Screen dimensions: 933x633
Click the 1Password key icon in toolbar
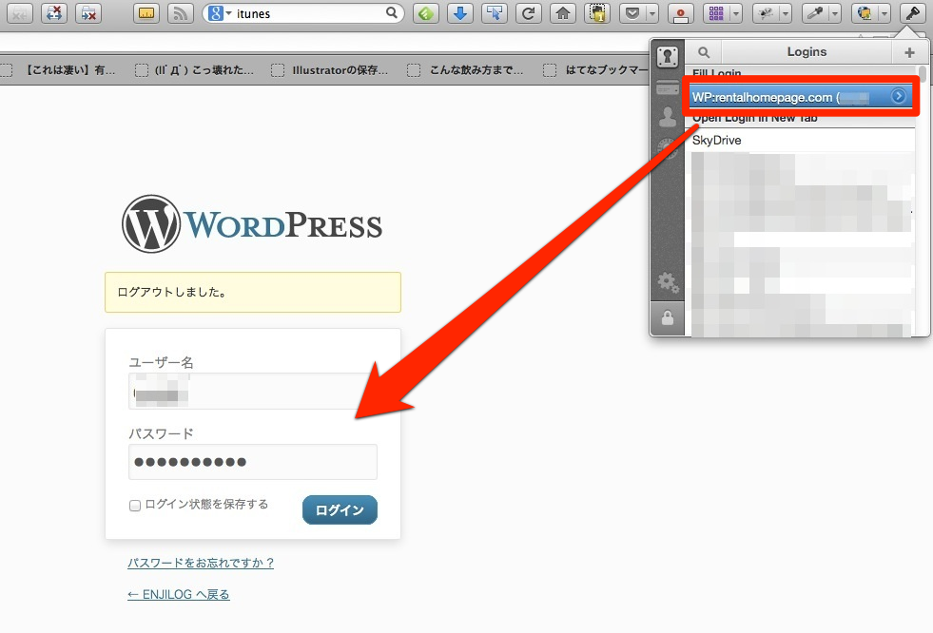pos(912,13)
